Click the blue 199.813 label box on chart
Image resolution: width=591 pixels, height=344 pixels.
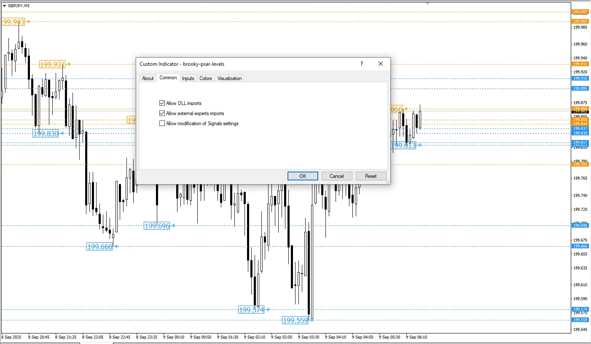click(x=403, y=145)
